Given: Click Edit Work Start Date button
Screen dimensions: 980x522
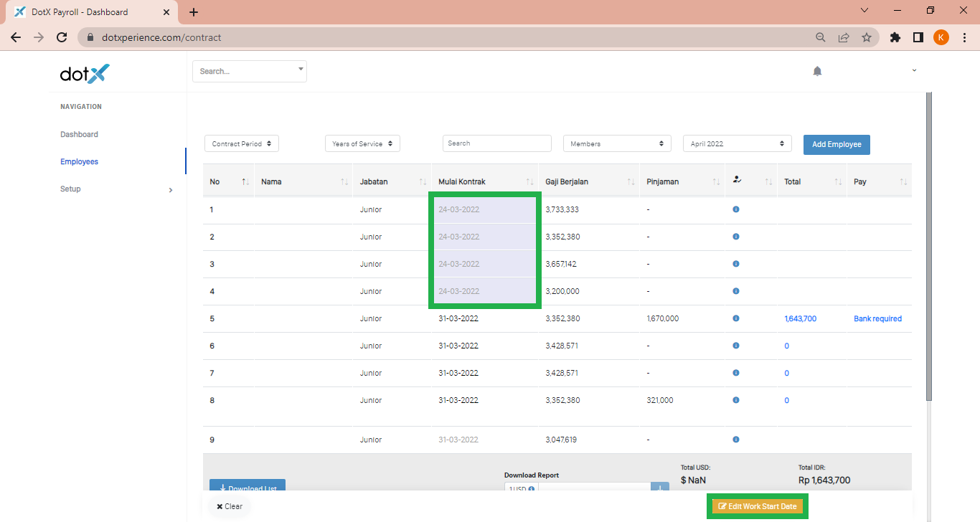Looking at the screenshot, I should 758,506.
